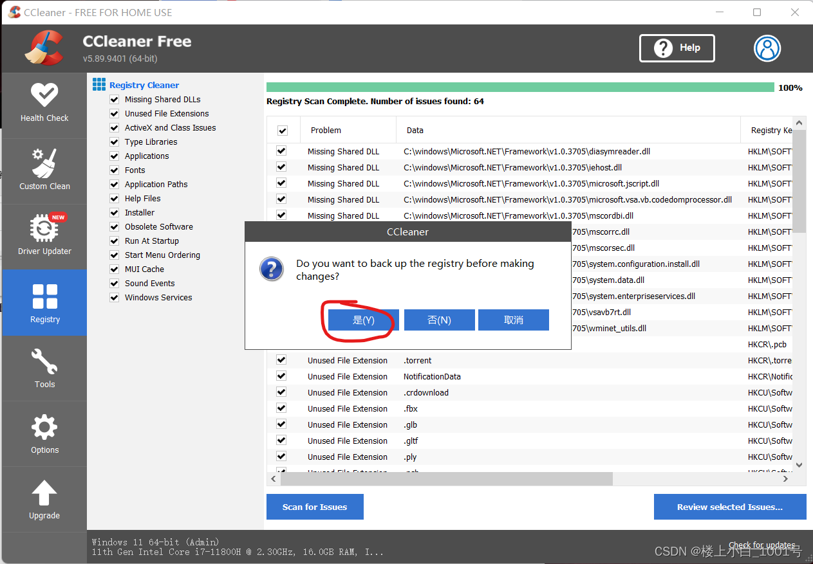Uncheck the iehost.dll row checkbox
The width and height of the screenshot is (813, 564).
click(281, 167)
